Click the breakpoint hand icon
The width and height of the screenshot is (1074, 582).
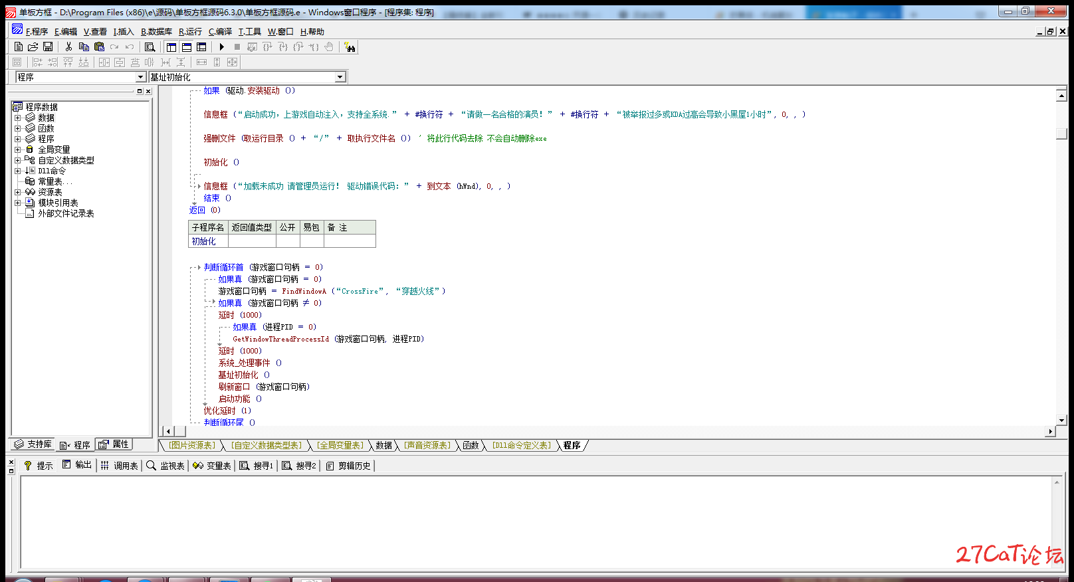[x=329, y=47]
